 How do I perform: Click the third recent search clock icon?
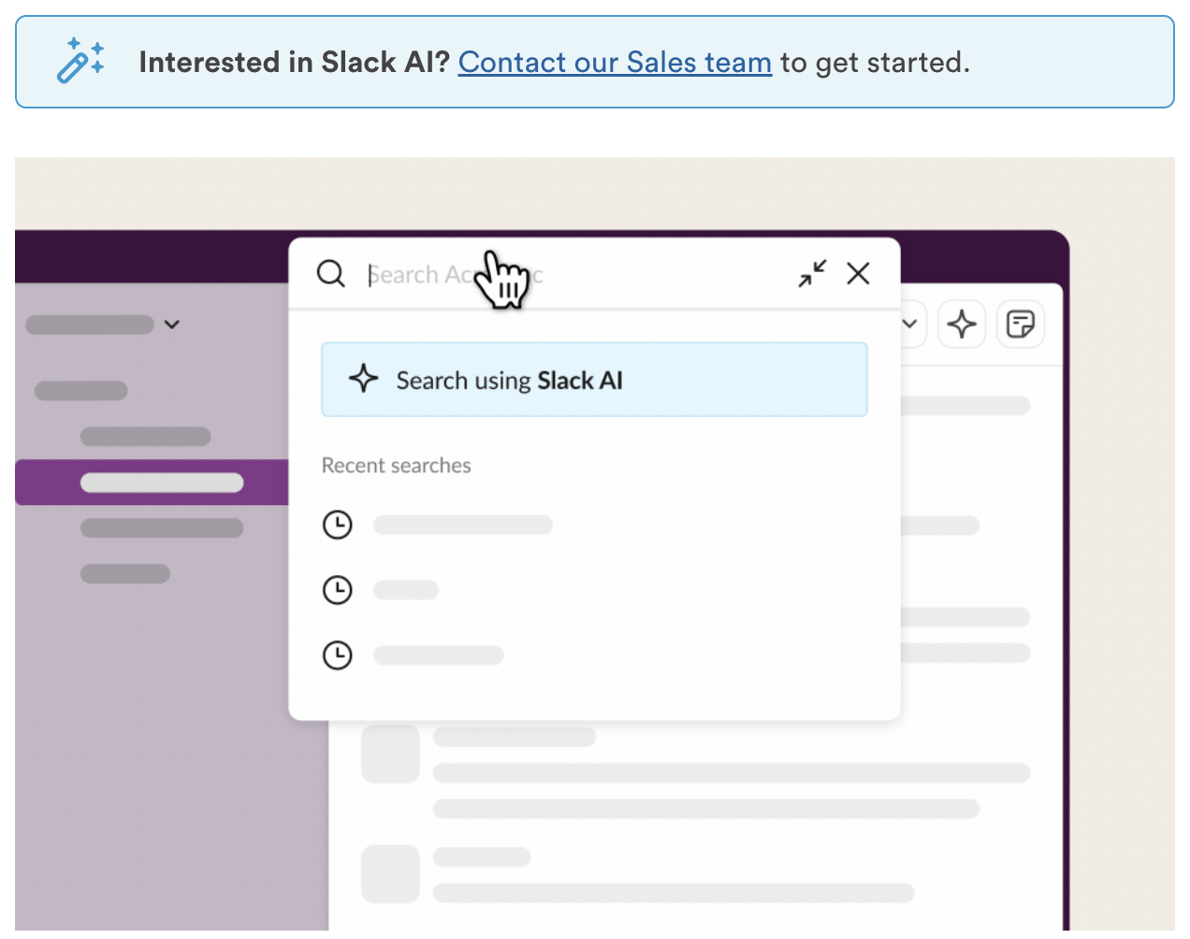pyautogui.click(x=338, y=655)
